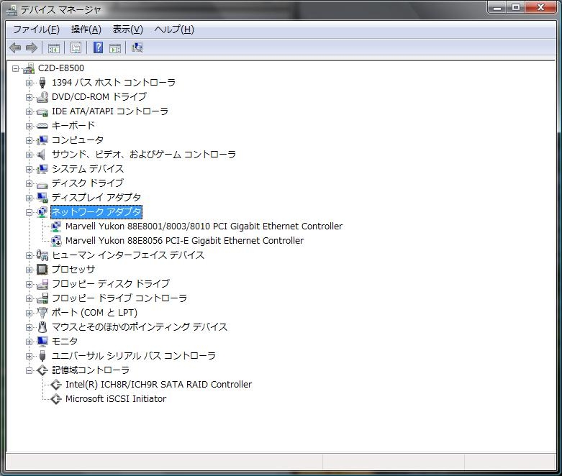Click the show/hide console tree toolbar icon
562x476 pixels.
pyautogui.click(x=54, y=48)
